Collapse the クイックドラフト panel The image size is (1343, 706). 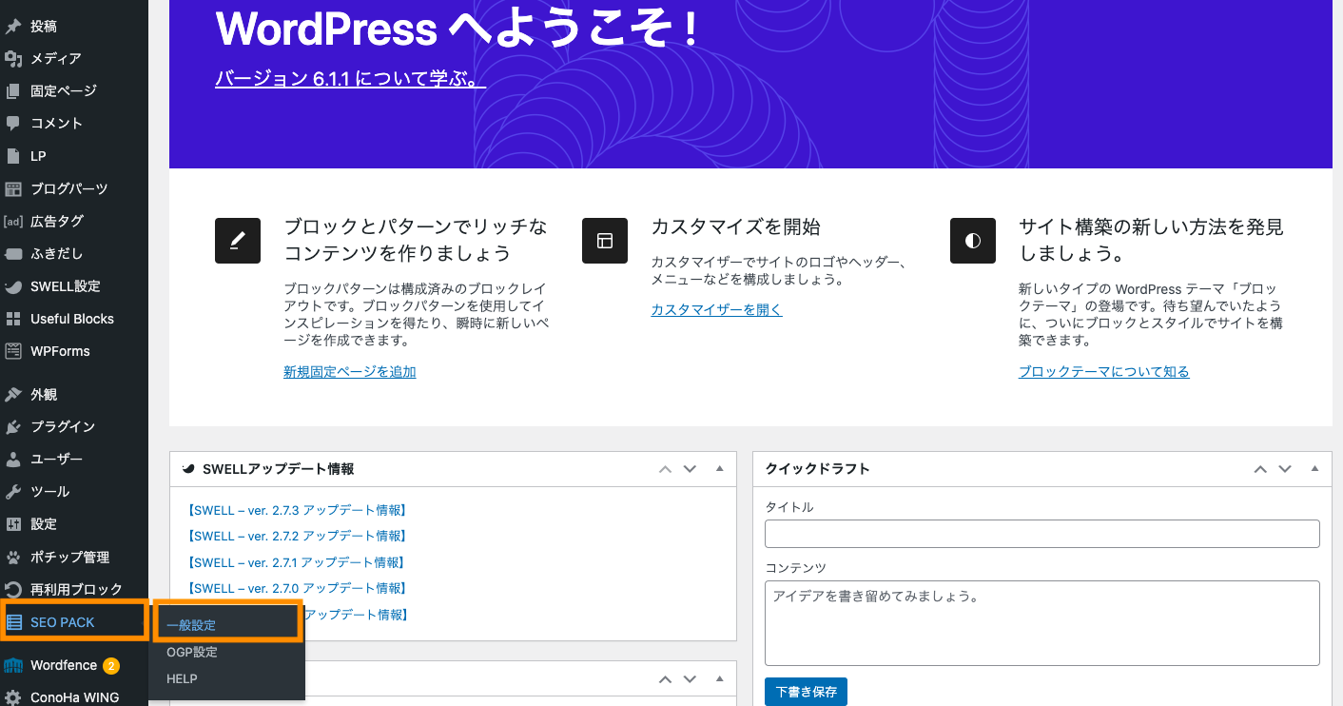click(1315, 469)
